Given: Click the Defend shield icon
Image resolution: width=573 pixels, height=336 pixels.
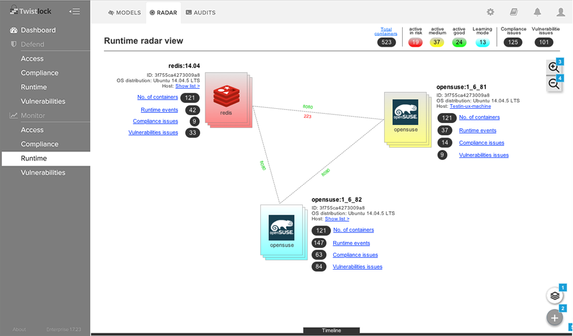Looking at the screenshot, I should point(14,44).
